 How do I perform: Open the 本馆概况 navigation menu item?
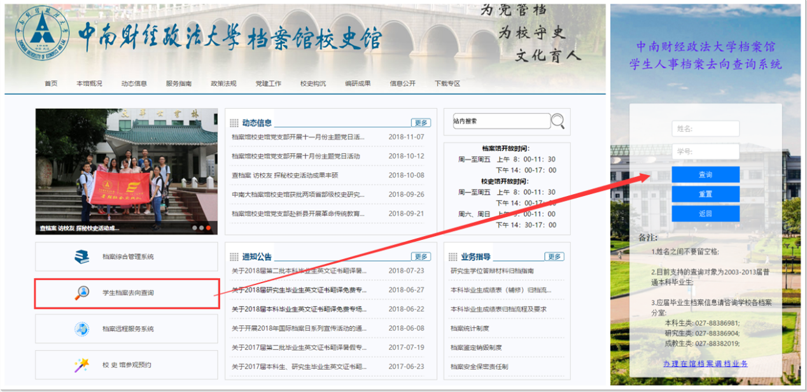point(89,83)
